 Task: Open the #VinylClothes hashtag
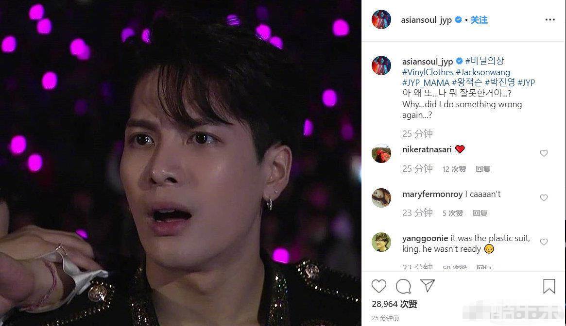click(x=428, y=72)
